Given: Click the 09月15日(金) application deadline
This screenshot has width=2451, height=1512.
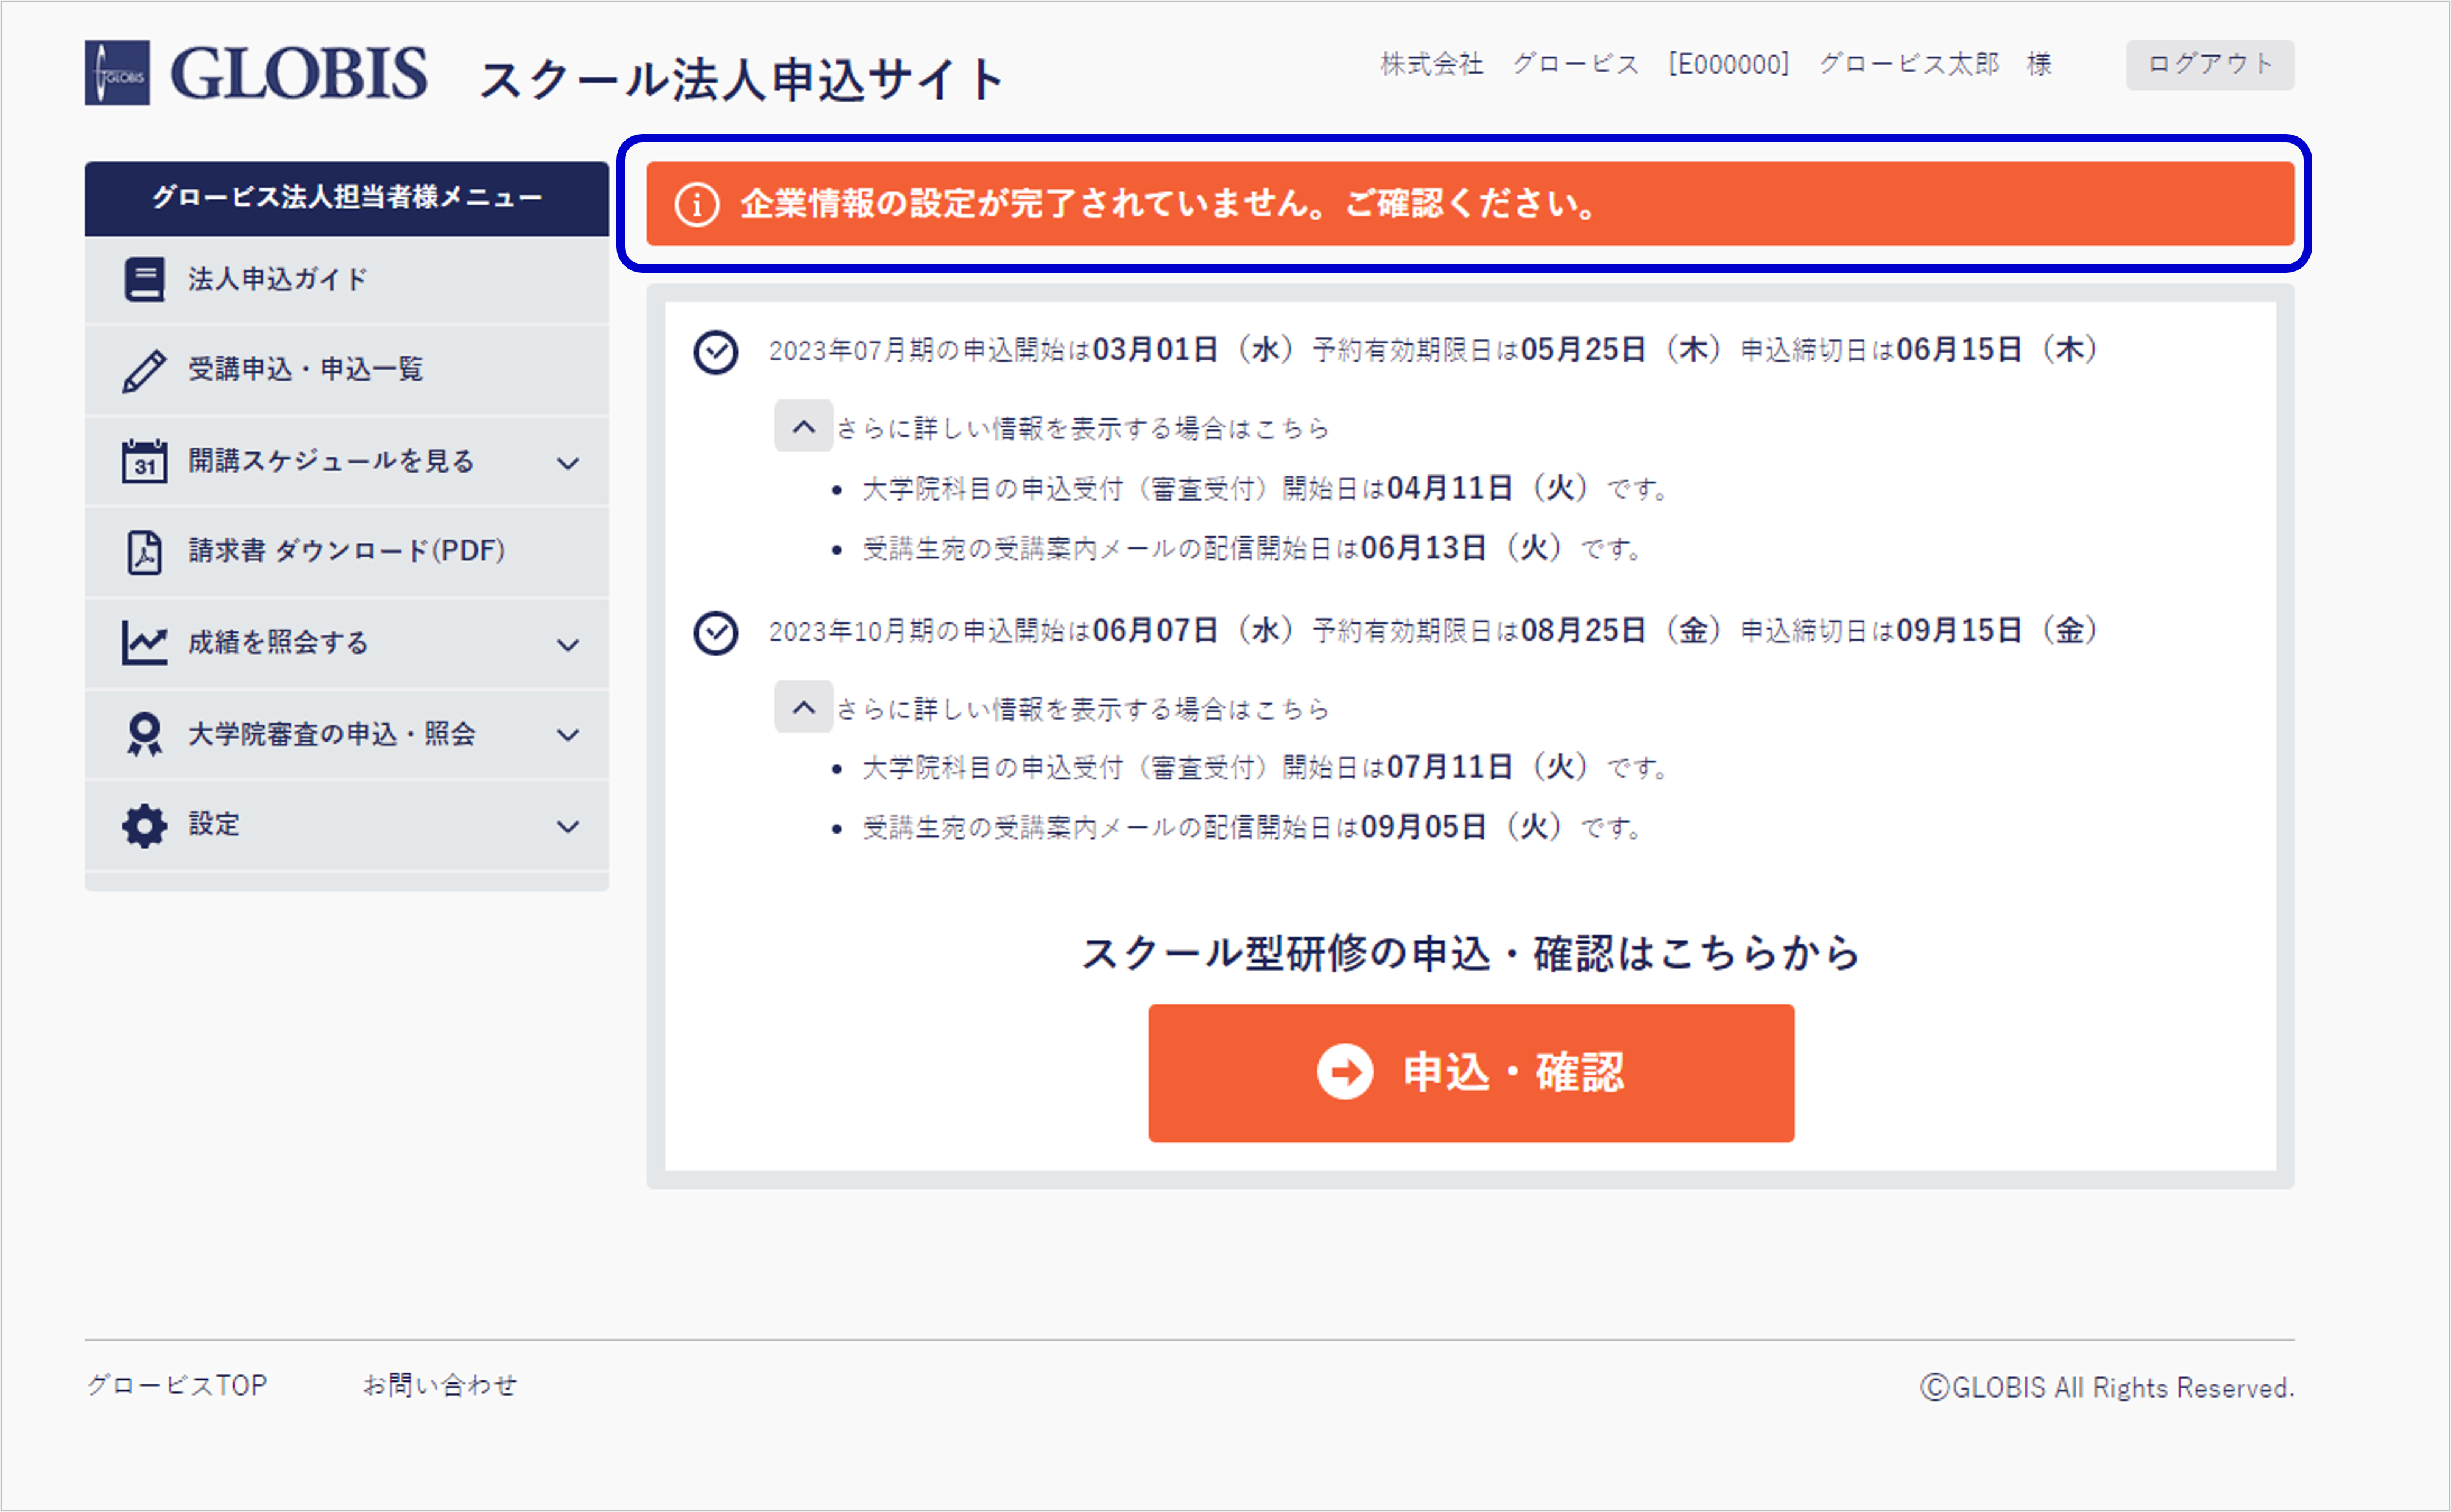Looking at the screenshot, I should pyautogui.click(x=1997, y=631).
